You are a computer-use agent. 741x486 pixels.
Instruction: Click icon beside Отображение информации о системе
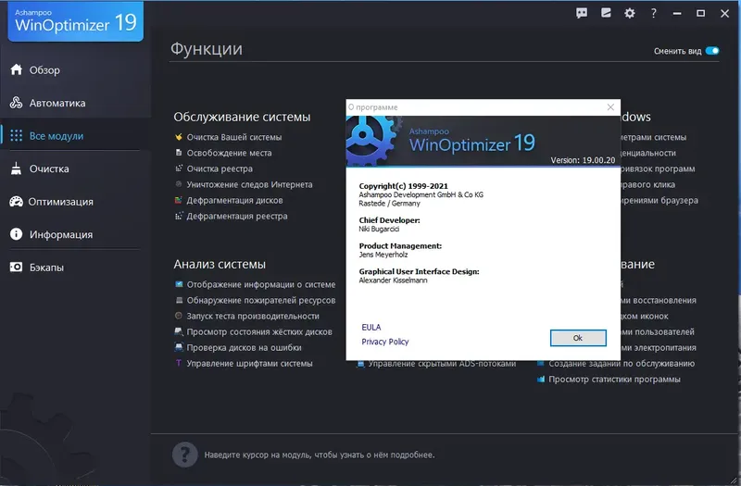click(x=179, y=284)
